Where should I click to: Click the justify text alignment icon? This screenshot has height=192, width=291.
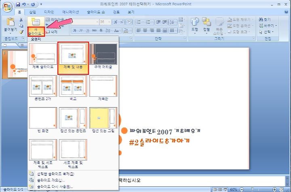(x=158, y=30)
